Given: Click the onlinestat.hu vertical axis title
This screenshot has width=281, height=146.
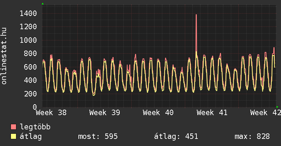Looking at the screenshot, I should pos(4,56).
